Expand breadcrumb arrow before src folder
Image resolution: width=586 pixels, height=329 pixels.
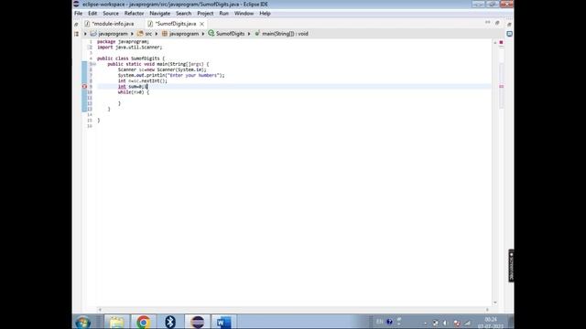point(132,34)
